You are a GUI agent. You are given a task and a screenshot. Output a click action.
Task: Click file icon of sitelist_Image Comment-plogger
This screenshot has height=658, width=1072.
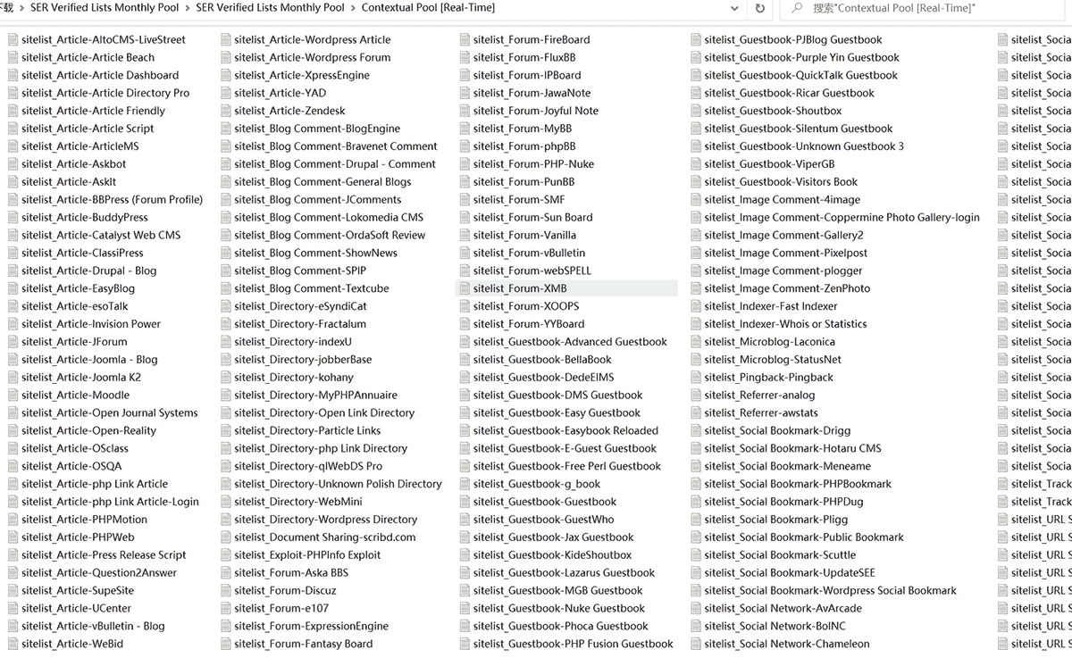(x=695, y=271)
